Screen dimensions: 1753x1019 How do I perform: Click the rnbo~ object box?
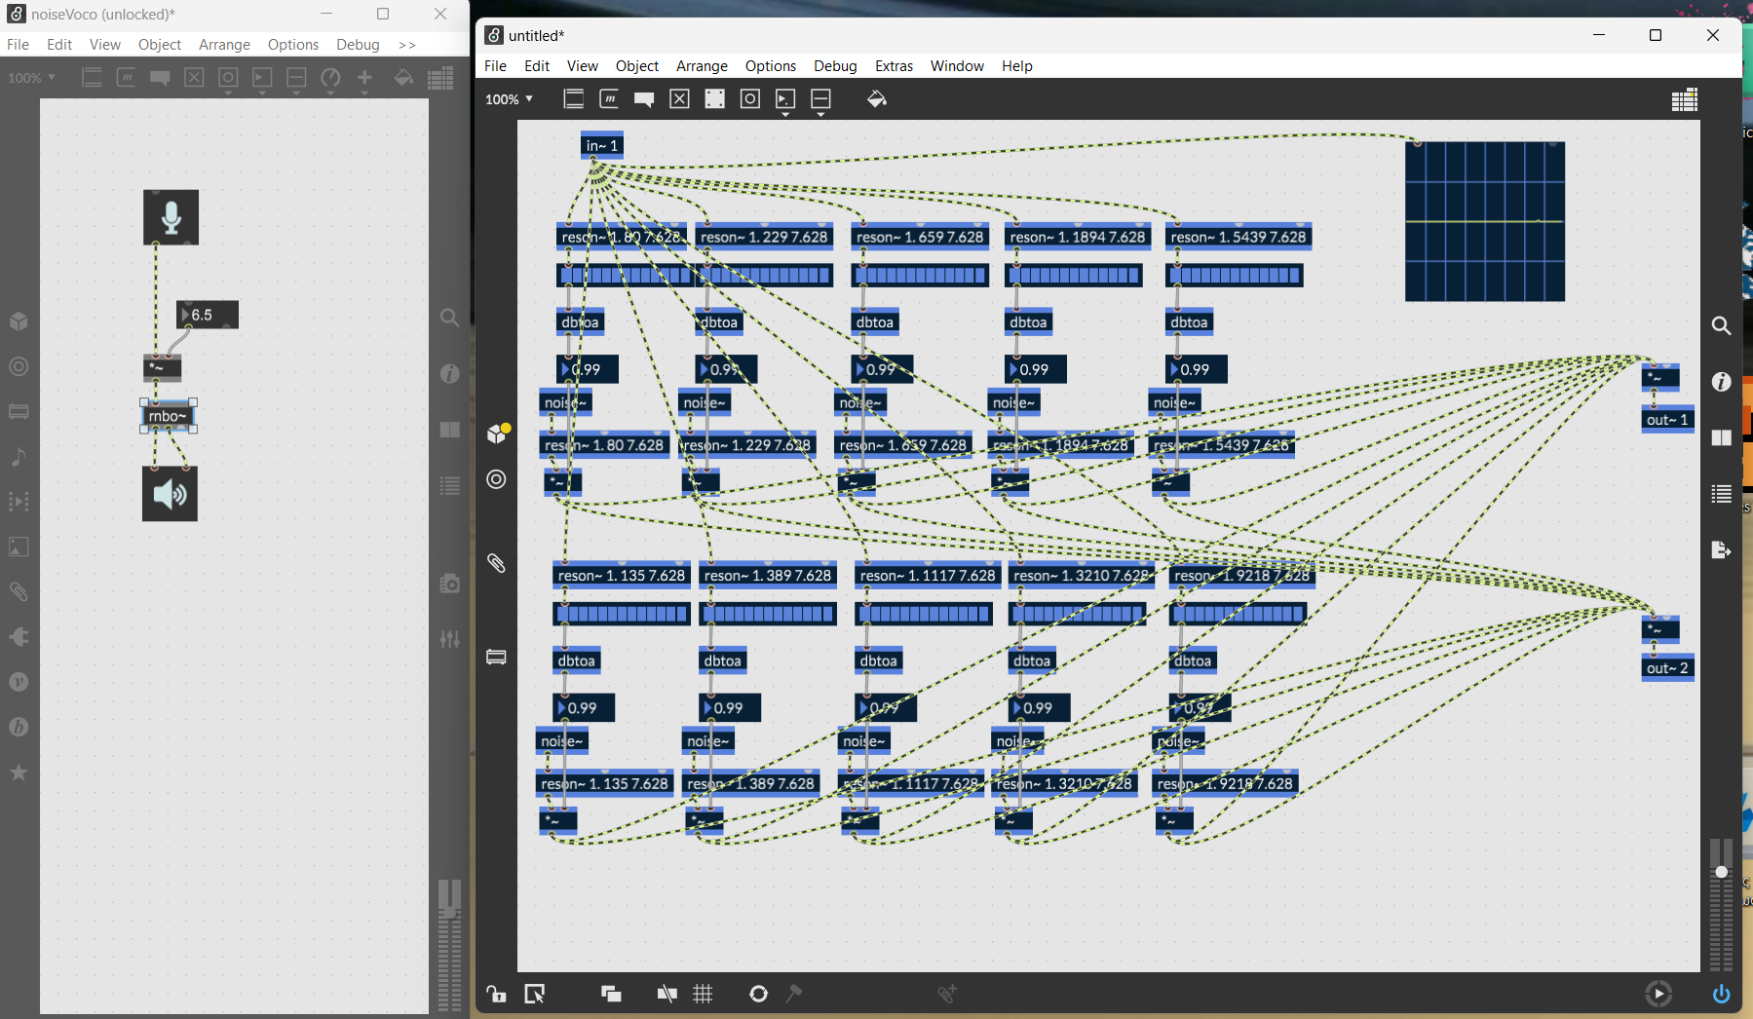click(168, 416)
